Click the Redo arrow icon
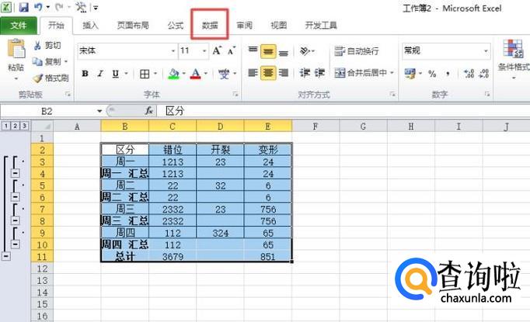 (x=59, y=7)
